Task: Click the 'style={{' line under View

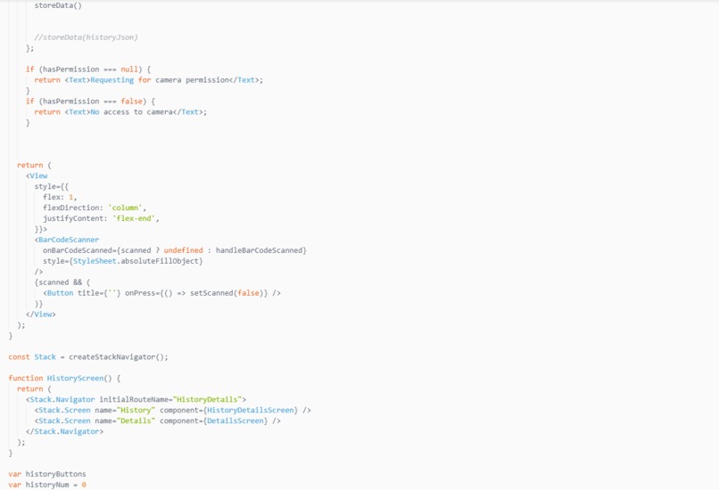Action: (52, 186)
